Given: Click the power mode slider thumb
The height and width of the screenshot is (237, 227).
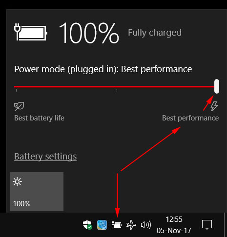Looking at the screenshot, I should coord(217,86).
